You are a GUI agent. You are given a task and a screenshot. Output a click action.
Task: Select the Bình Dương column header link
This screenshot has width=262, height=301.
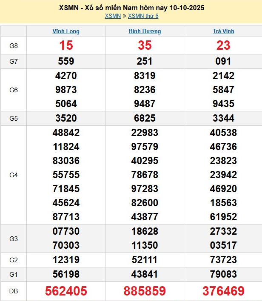[145, 31]
